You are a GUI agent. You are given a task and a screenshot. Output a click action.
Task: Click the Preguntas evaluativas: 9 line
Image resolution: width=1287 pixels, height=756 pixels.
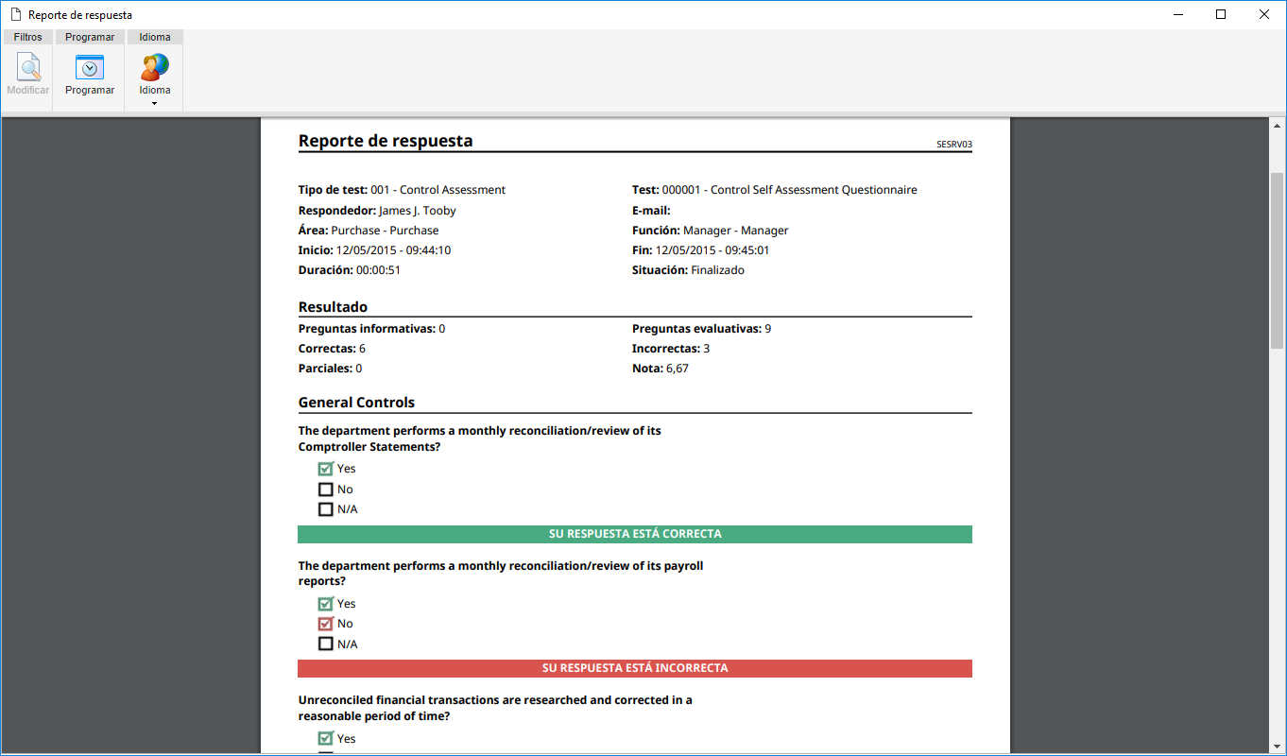pyautogui.click(x=702, y=329)
